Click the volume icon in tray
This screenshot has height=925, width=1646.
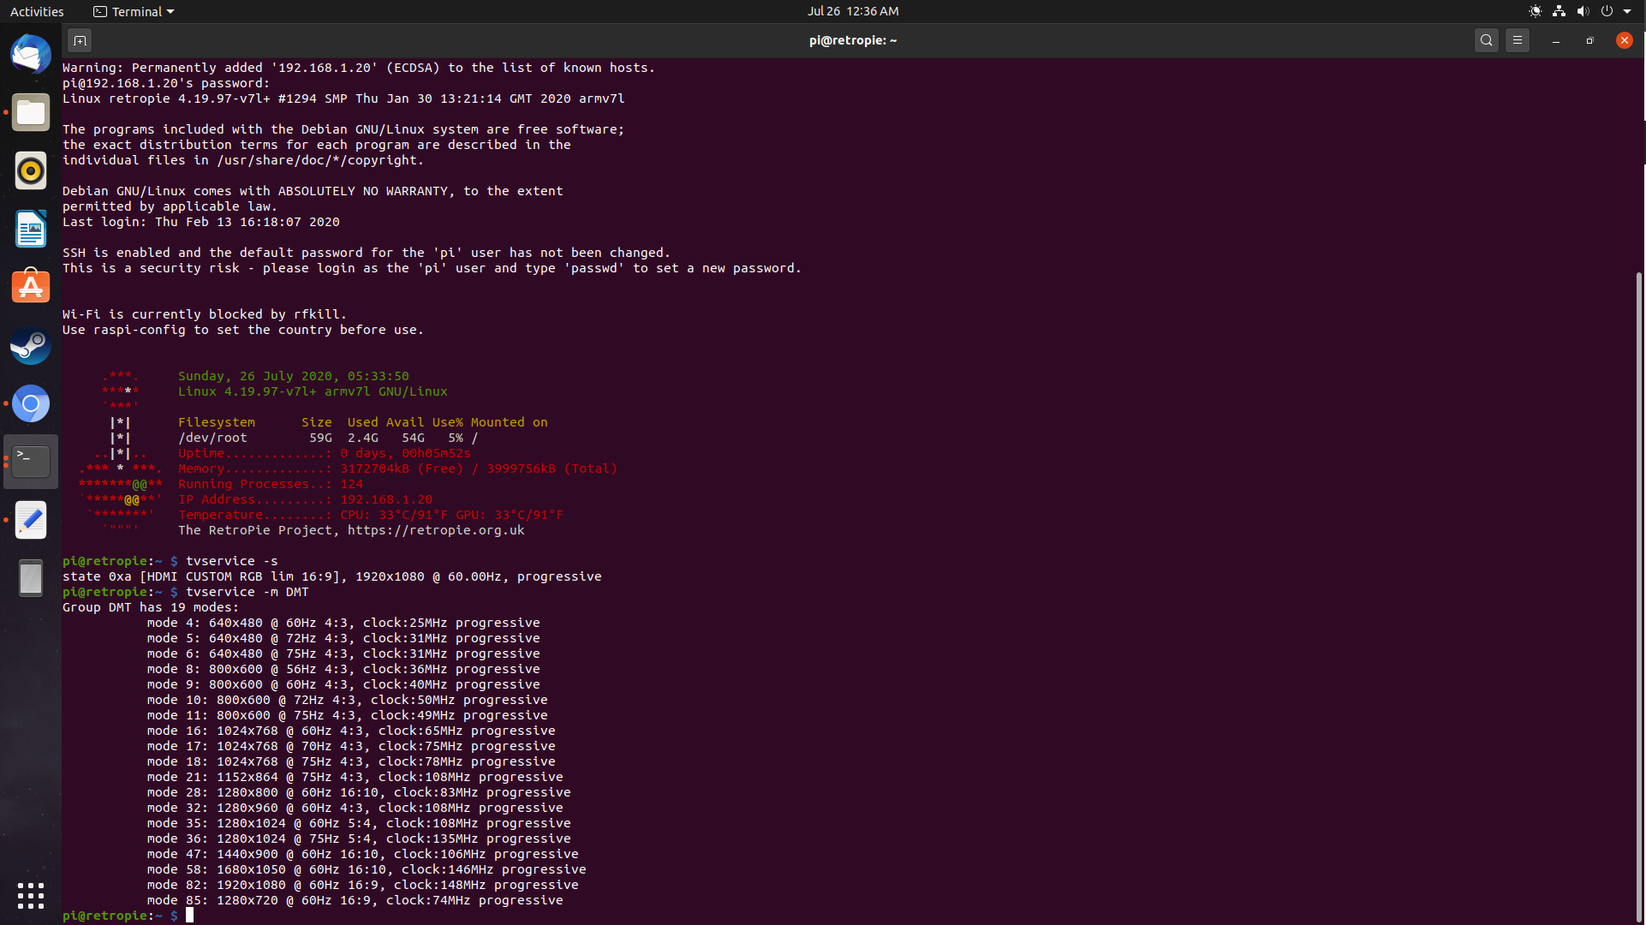1583,11
